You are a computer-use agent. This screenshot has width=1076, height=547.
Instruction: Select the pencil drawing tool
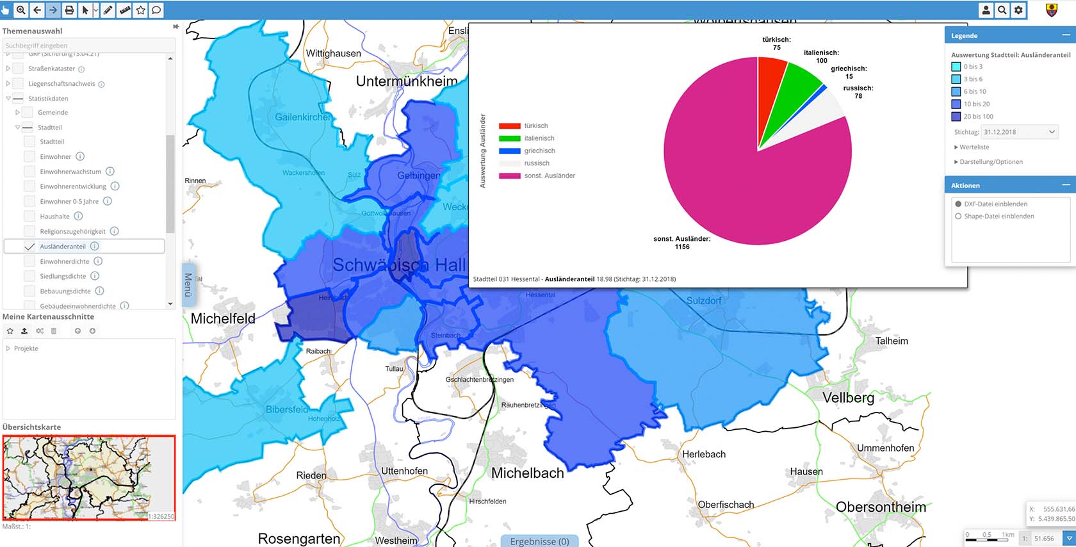coord(108,10)
